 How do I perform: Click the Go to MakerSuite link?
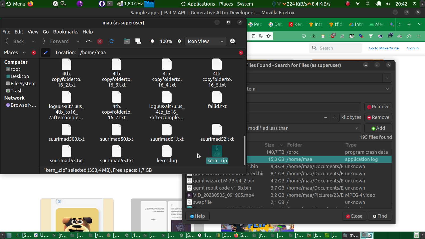(x=384, y=48)
